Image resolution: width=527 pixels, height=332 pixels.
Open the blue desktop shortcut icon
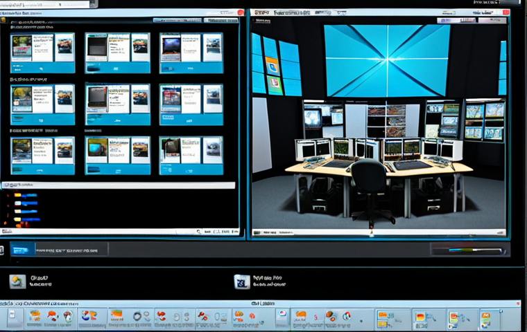242,282
